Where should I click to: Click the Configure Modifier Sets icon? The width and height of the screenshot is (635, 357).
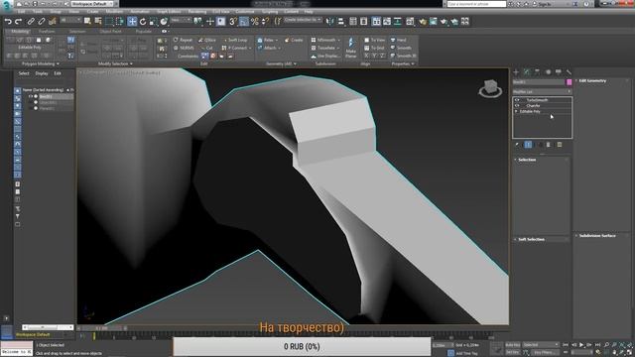[560, 145]
